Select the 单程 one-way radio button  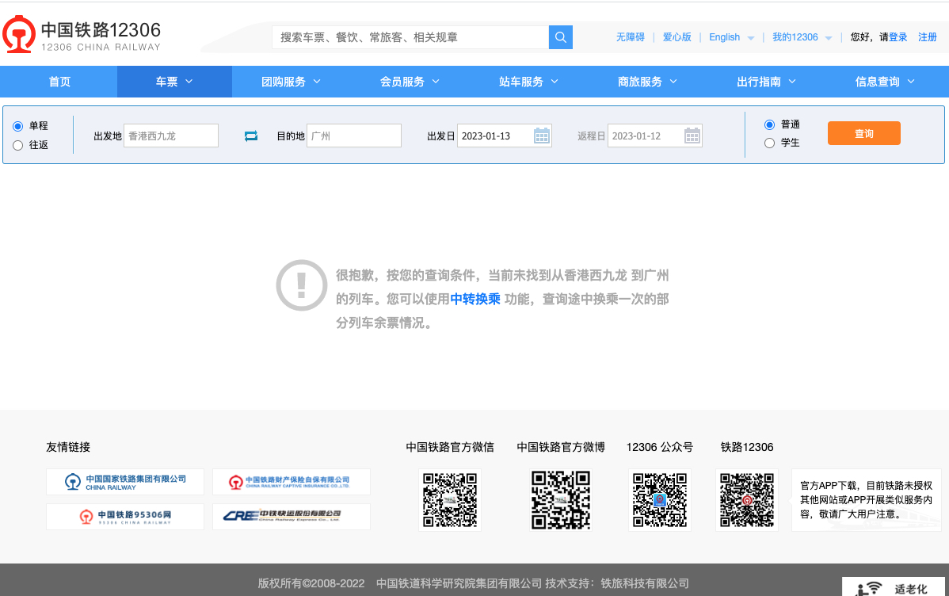(18, 126)
